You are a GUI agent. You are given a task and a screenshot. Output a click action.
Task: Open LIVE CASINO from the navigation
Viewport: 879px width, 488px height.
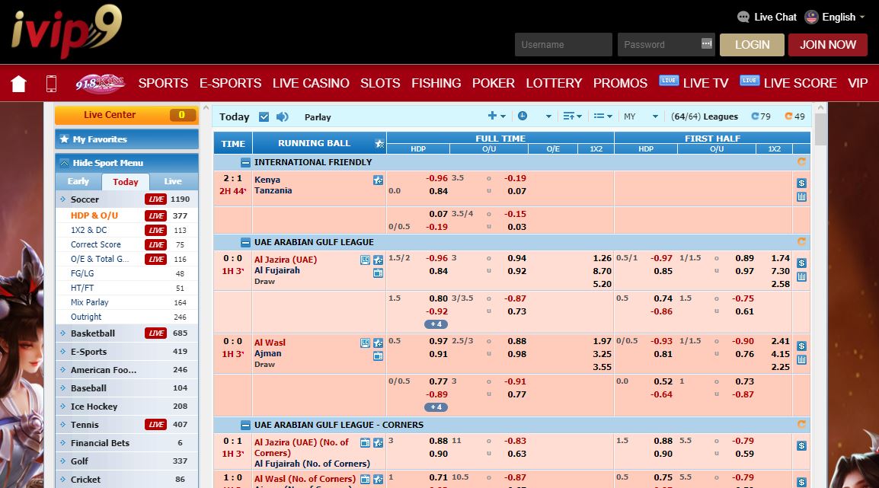click(311, 83)
